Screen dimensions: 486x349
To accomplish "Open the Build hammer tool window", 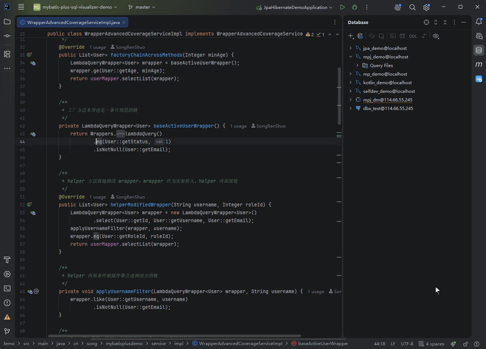I will (7, 260).
